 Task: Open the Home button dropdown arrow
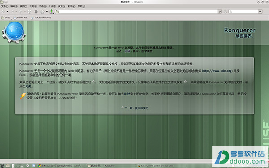point(47,12)
